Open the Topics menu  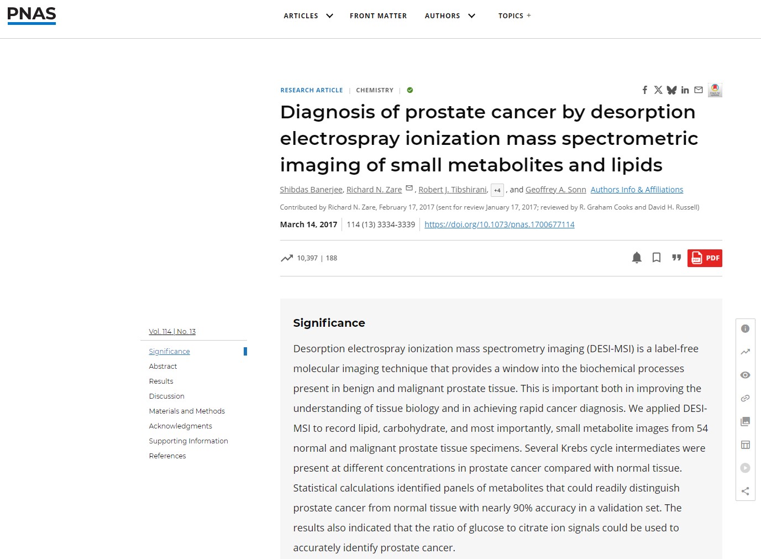tap(514, 15)
